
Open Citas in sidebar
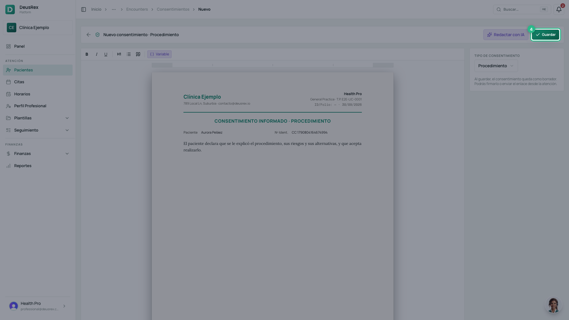click(x=38, y=82)
